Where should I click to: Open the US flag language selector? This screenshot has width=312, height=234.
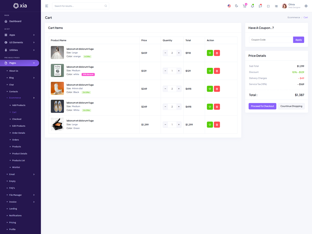tap(229, 6)
